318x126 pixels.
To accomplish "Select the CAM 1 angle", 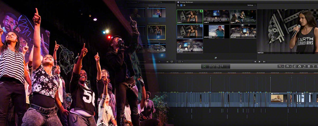I will [190, 17].
